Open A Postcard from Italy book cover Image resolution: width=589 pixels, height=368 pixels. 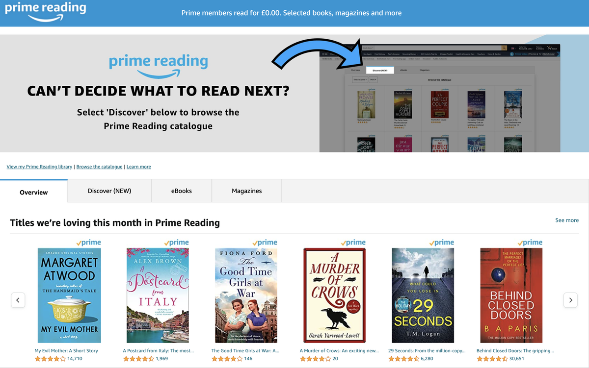pos(158,295)
